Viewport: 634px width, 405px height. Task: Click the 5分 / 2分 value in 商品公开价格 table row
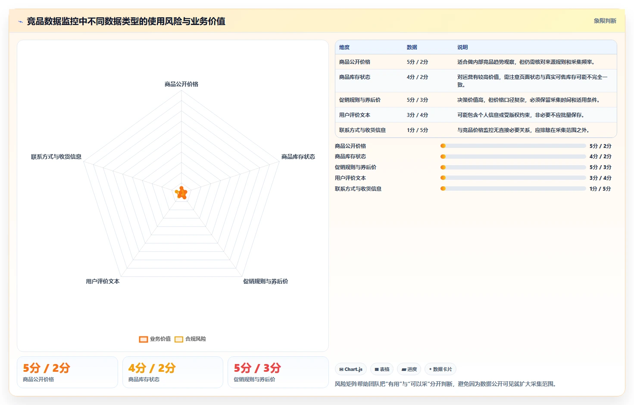coord(418,62)
